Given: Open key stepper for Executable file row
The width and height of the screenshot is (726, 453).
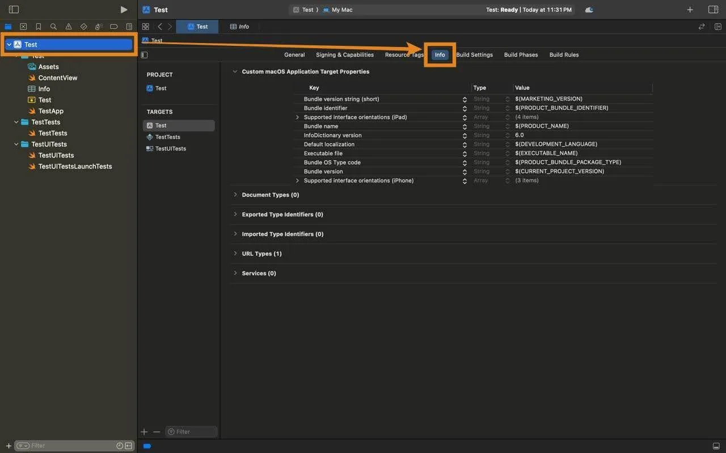Looking at the screenshot, I should click(x=465, y=153).
